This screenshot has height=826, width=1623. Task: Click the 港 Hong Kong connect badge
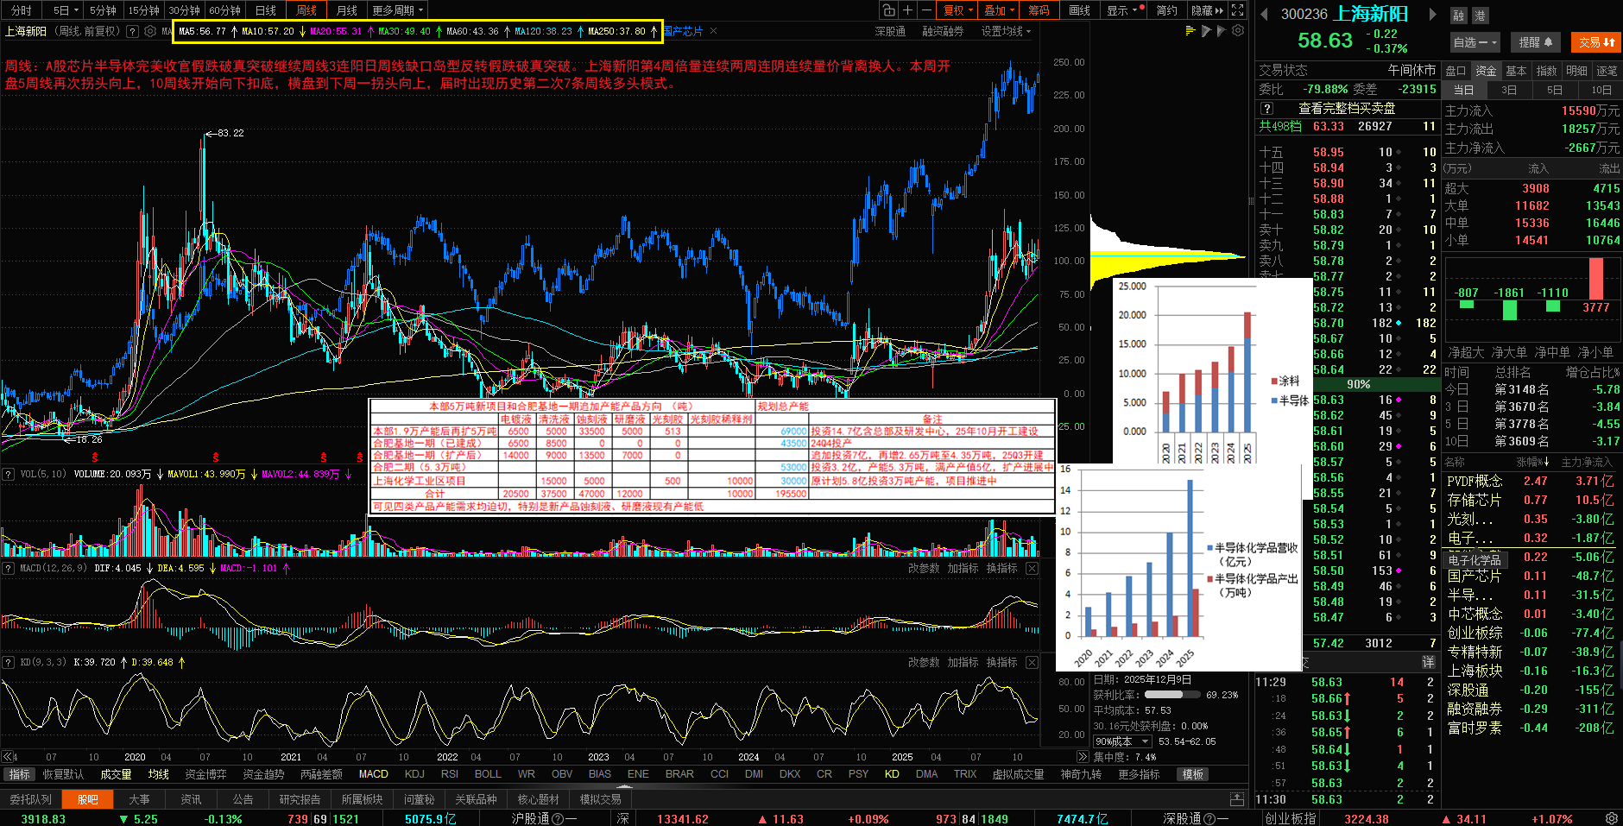pyautogui.click(x=1480, y=16)
